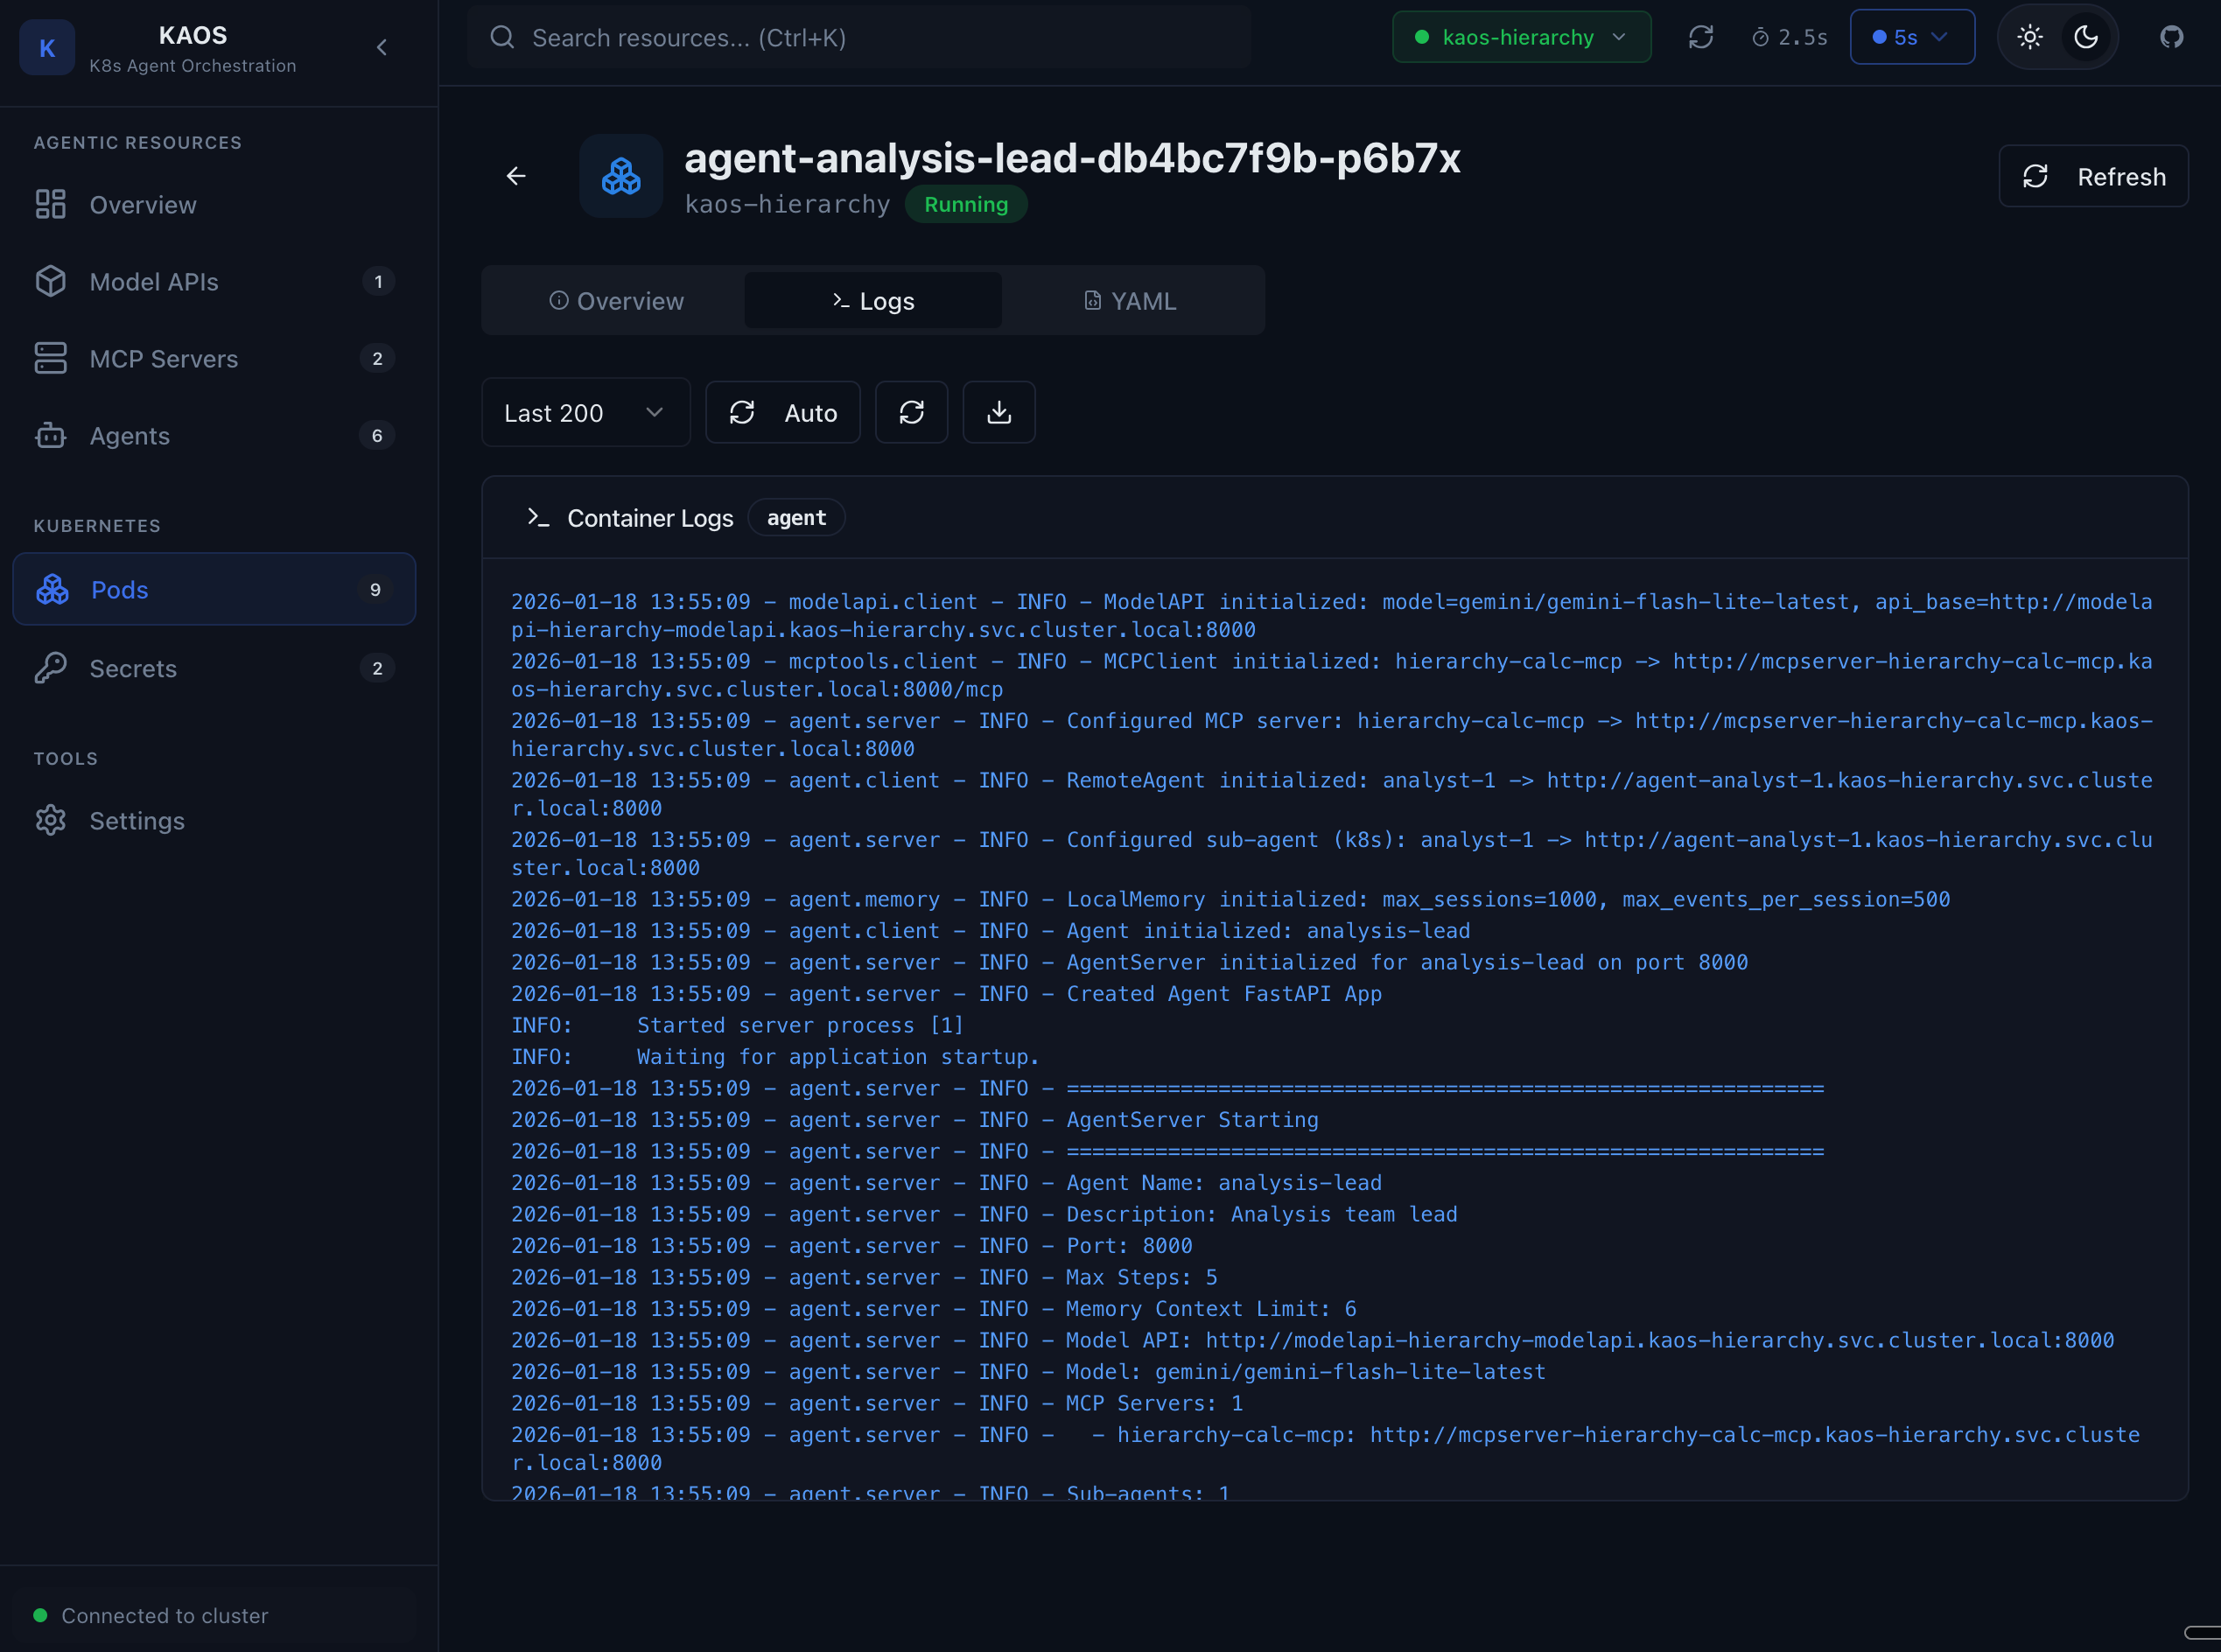Open the Settings gear item
Viewport: 2221px width, 1652px height.
coord(137,820)
